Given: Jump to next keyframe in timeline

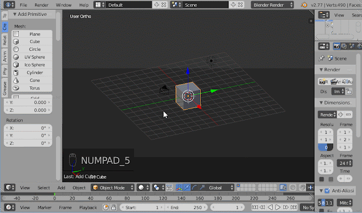Looking at the screenshot, I should point(286,207).
